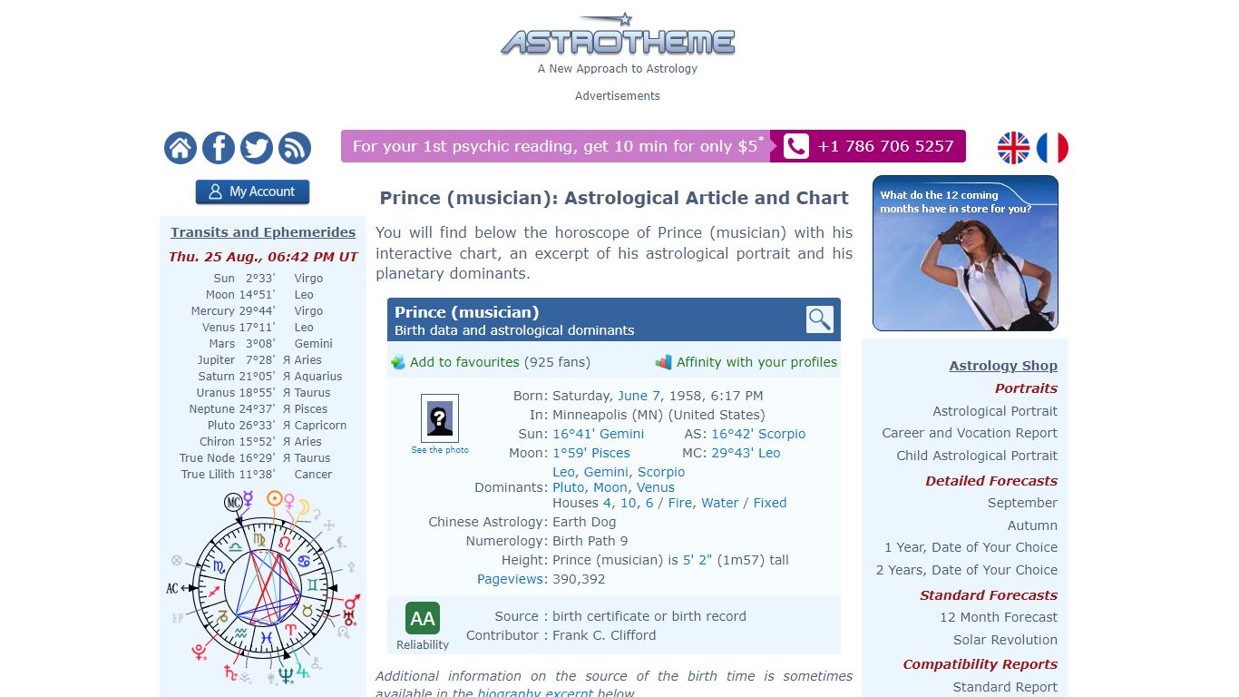Click the Add to favourites globe icon
The width and height of the screenshot is (1239, 697).
click(398, 362)
